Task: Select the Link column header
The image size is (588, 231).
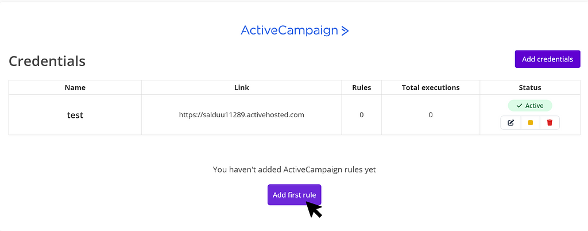Action: (x=242, y=87)
